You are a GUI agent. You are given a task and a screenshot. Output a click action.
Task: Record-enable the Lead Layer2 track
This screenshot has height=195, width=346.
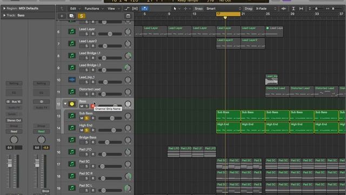93,46
